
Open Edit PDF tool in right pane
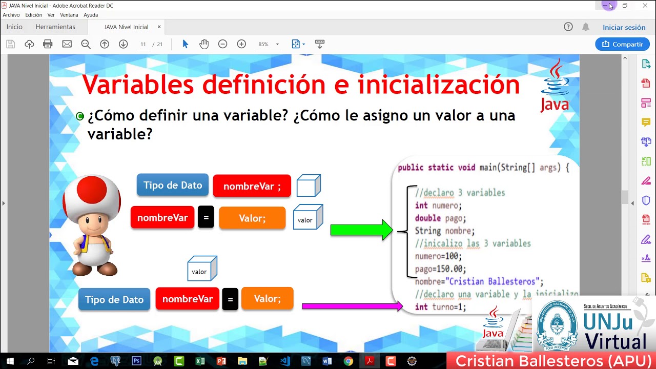click(x=646, y=102)
